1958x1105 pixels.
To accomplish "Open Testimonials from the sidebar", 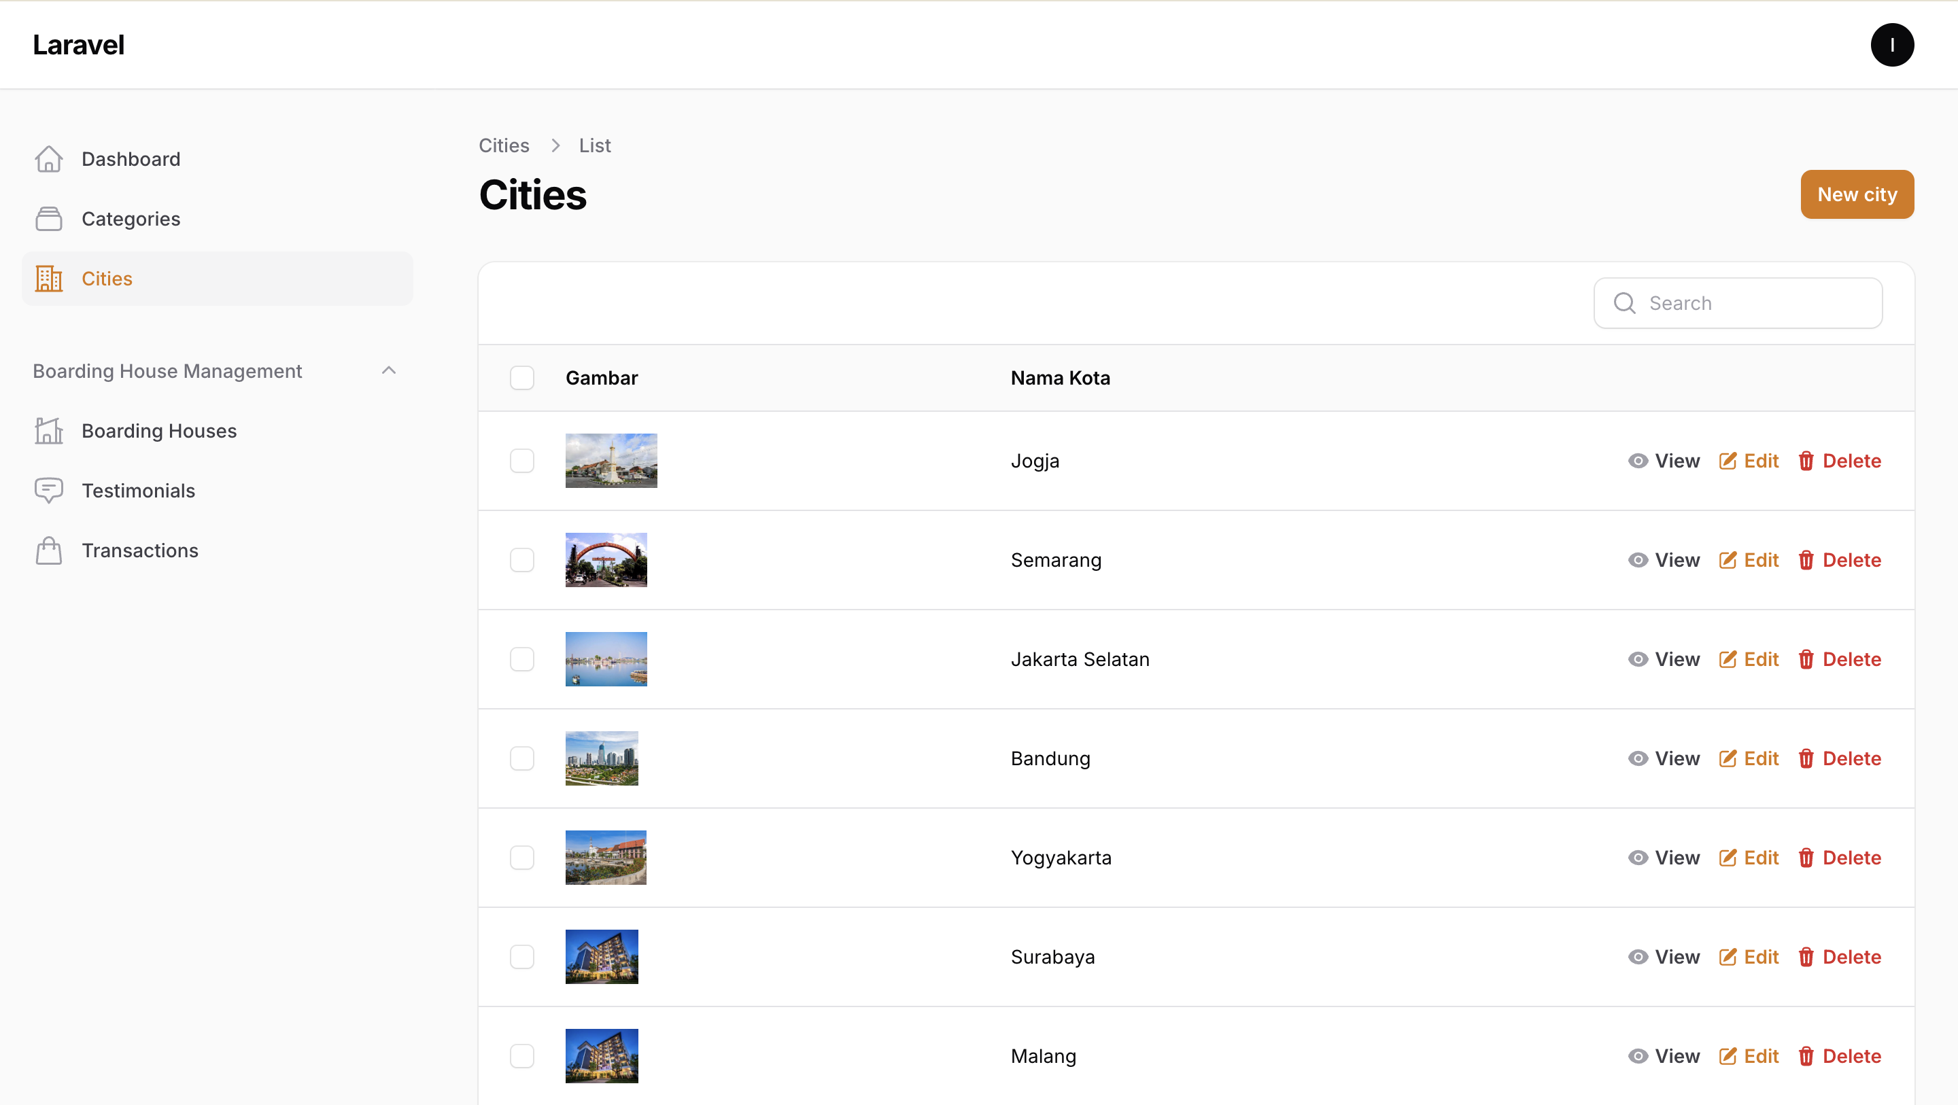I will click(x=218, y=491).
